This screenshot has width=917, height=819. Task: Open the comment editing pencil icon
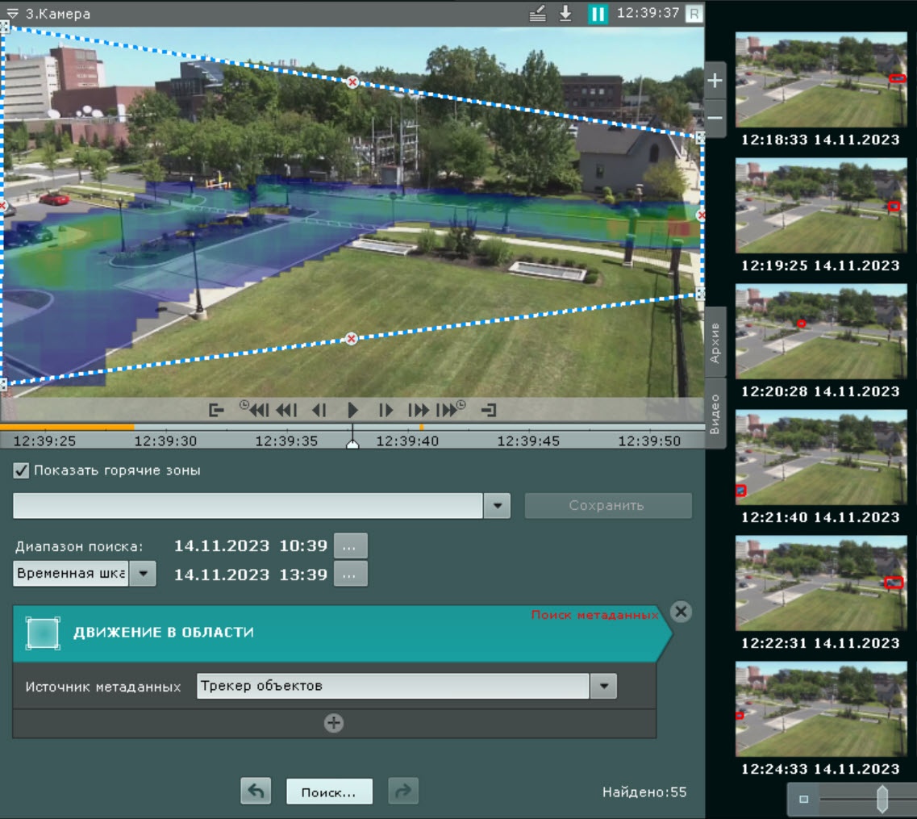[538, 14]
